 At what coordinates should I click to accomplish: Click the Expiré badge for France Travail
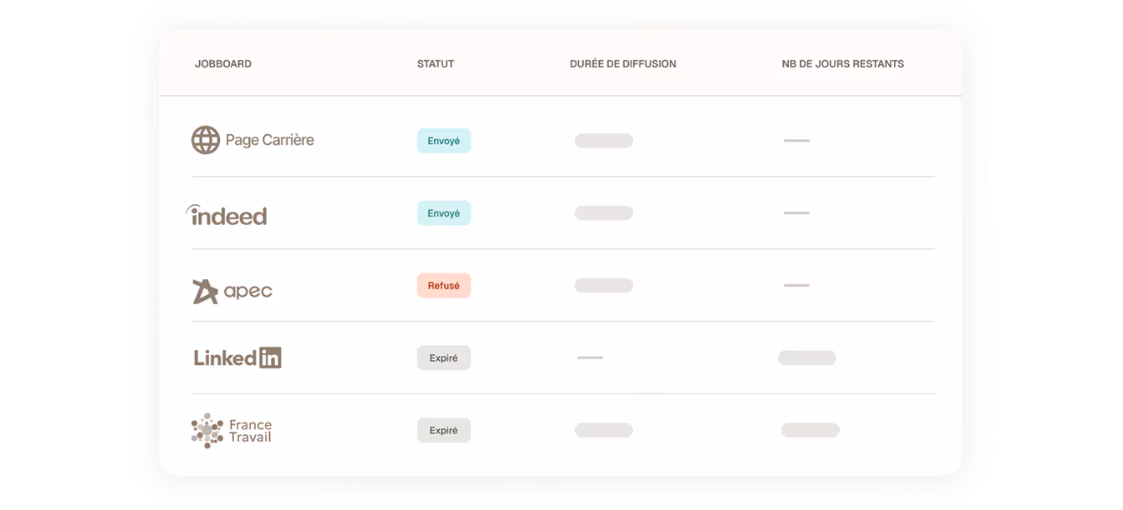point(444,431)
